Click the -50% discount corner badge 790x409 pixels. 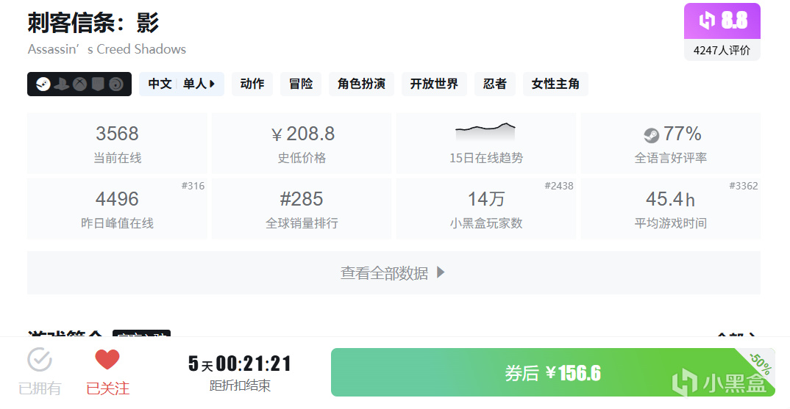click(x=760, y=363)
